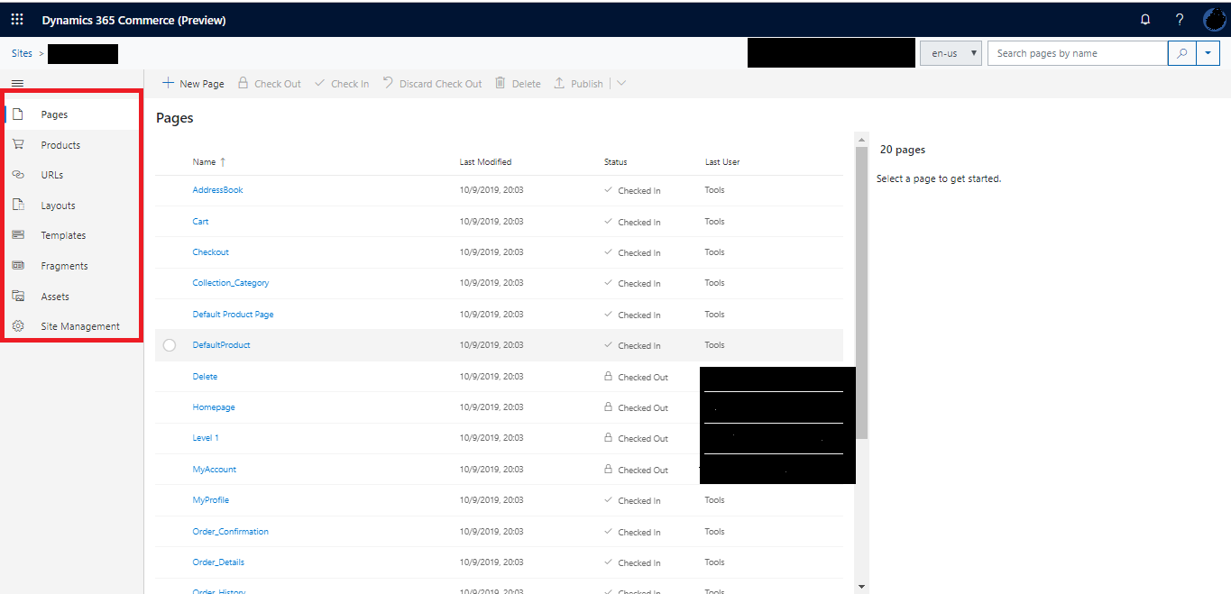Click the Dynamics 365 Commerce (Preview) title
1231x594 pixels.
tap(133, 20)
